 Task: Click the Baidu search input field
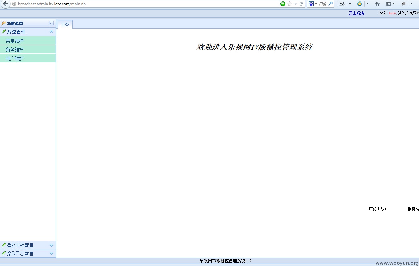[323, 4]
